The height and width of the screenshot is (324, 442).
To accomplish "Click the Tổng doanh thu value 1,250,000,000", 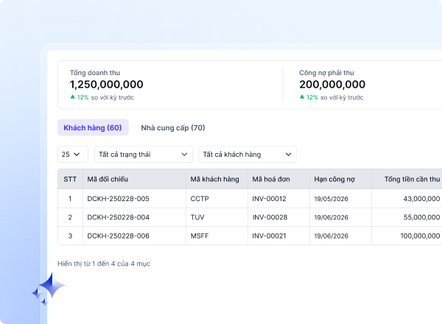I will 107,84.
